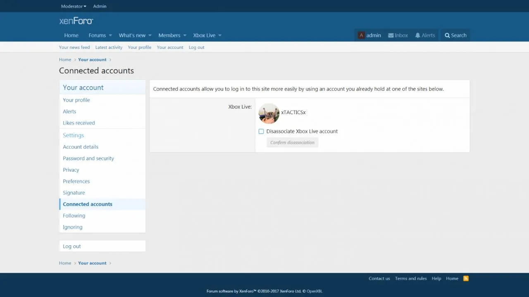Open the Moderator dropdown menu
This screenshot has width=529, height=297.
pyautogui.click(x=74, y=6)
